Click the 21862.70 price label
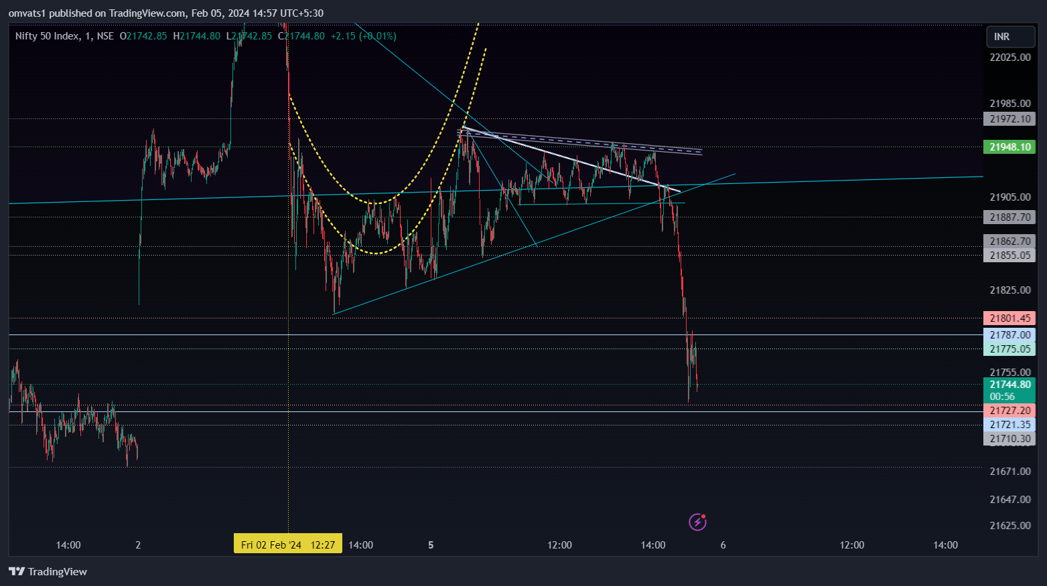Screen dimensions: 1047x586 1009,241
